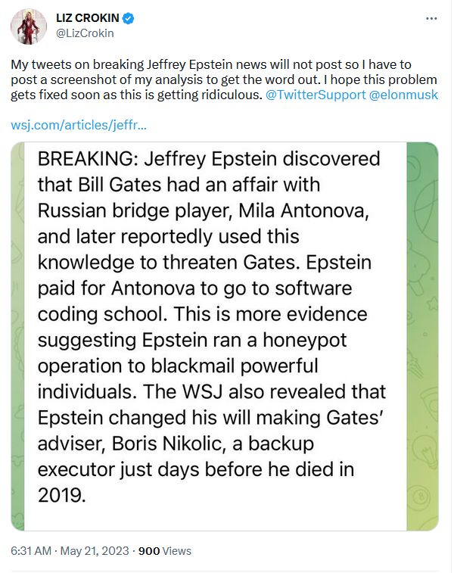454x573 pixels.
Task: Click the 6:31 AM timestamp
Action: click(31, 551)
